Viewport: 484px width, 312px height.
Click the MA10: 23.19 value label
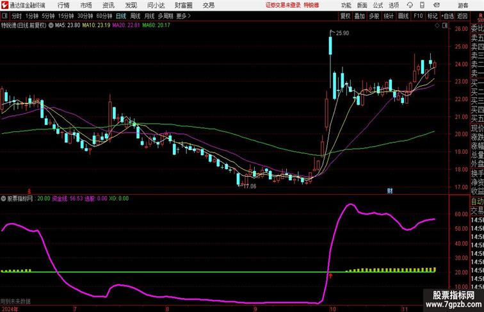point(96,26)
